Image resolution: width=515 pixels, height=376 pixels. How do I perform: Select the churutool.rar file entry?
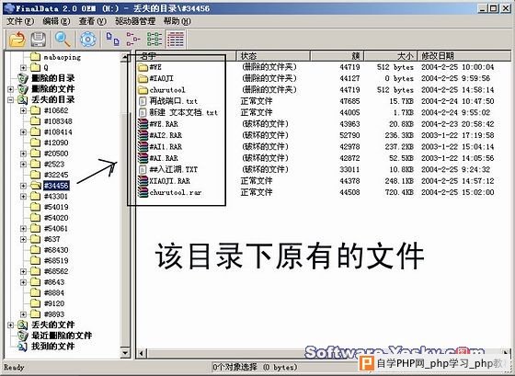(x=169, y=192)
